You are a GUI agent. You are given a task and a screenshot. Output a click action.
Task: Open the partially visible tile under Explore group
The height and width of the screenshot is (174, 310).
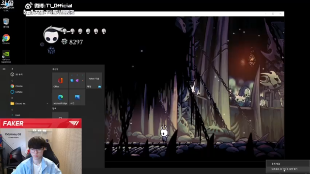click(60, 115)
